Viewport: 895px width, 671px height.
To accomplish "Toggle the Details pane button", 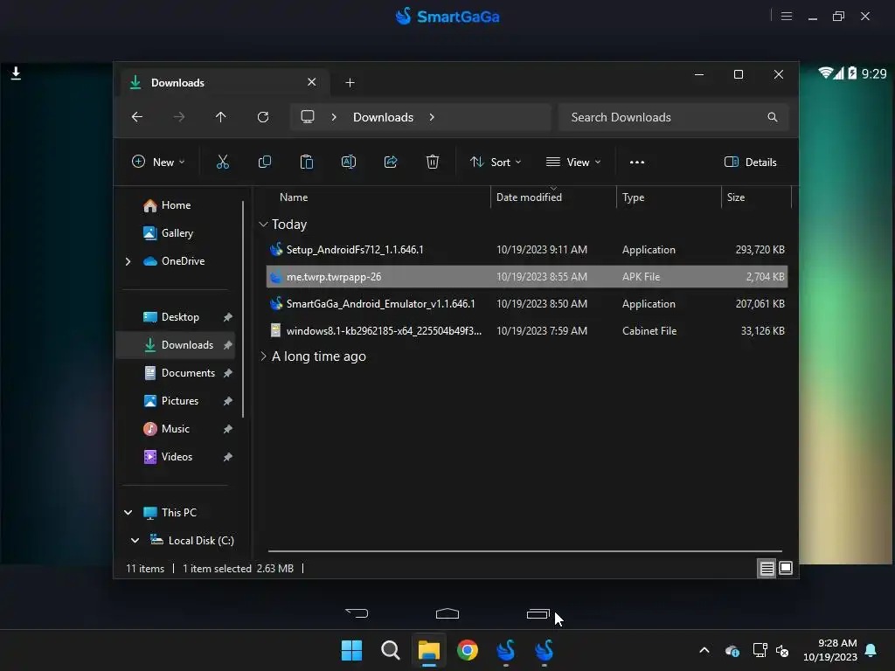I will pos(750,162).
